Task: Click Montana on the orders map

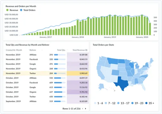Action: [x=113, y=61]
